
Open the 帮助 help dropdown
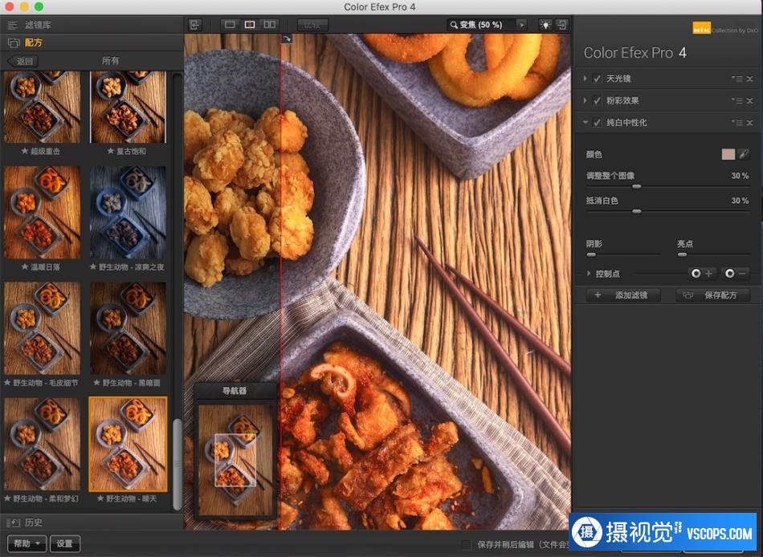point(27,543)
